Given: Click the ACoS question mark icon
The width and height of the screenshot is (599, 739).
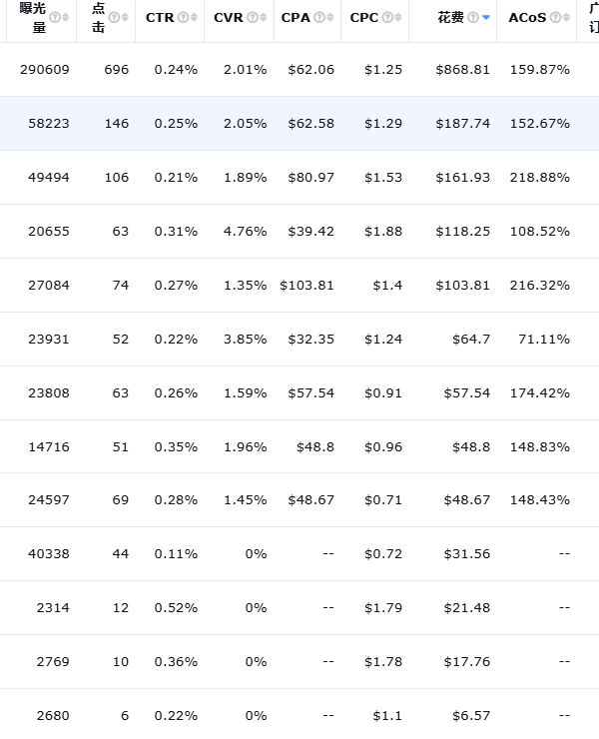Looking at the screenshot, I should click(555, 18).
